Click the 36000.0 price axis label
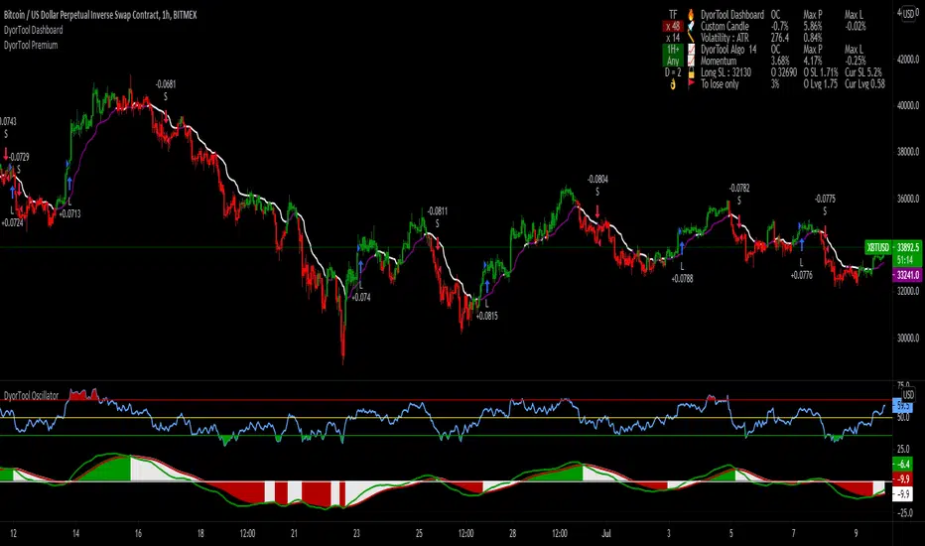Image resolution: width=925 pixels, height=546 pixels. 908,199
